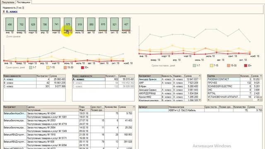
Task: Open the Поставщики tab
Action: click(x=24, y=2)
